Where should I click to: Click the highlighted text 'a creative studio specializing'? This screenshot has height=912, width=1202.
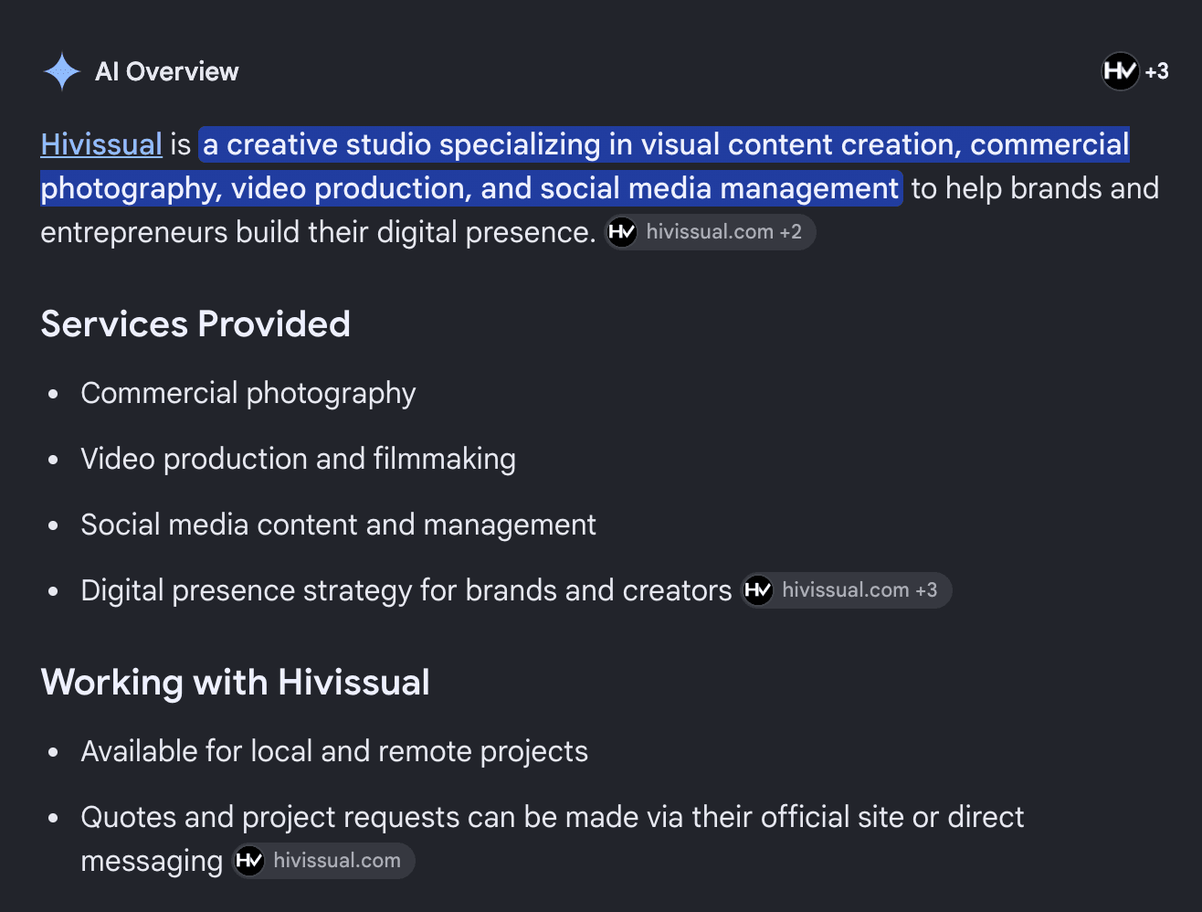click(403, 144)
